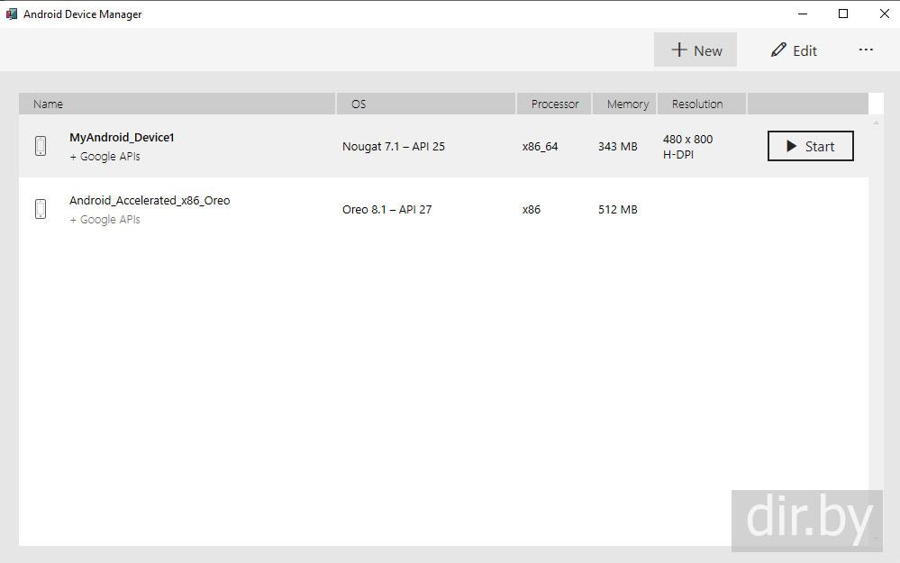Click the H-DPI density text
Image resolution: width=900 pixels, height=563 pixels.
tap(677, 154)
